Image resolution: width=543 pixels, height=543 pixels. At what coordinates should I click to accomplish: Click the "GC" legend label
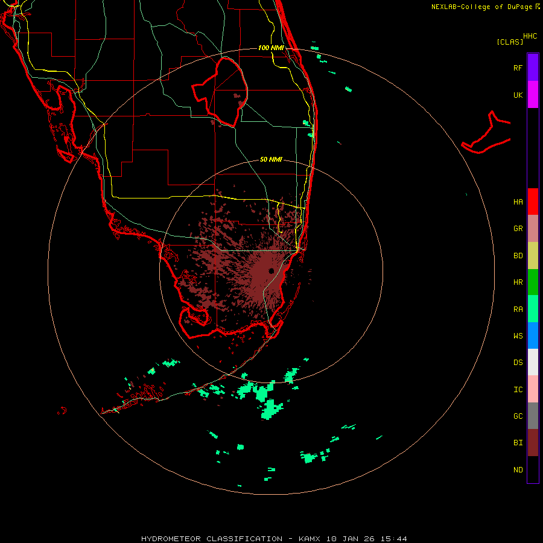click(x=518, y=416)
